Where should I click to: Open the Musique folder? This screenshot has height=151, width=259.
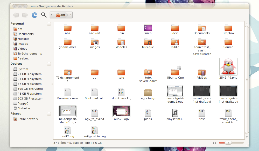[x=148, y=42]
